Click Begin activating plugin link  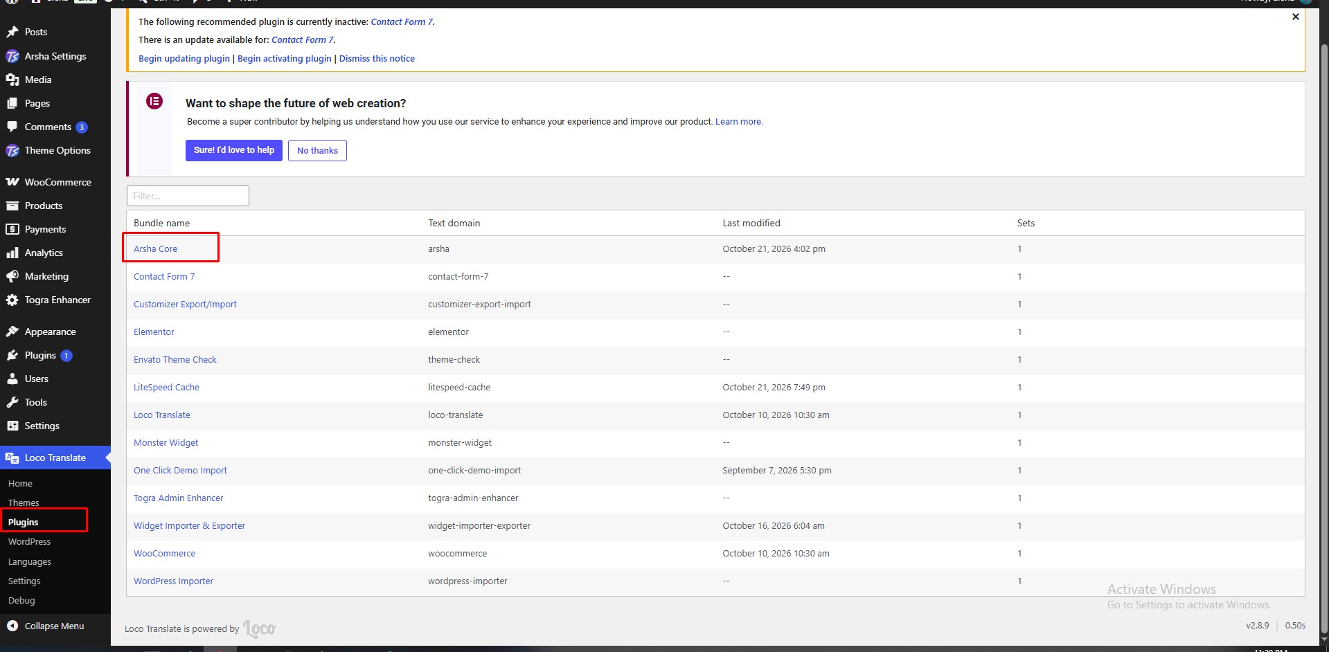tap(285, 58)
